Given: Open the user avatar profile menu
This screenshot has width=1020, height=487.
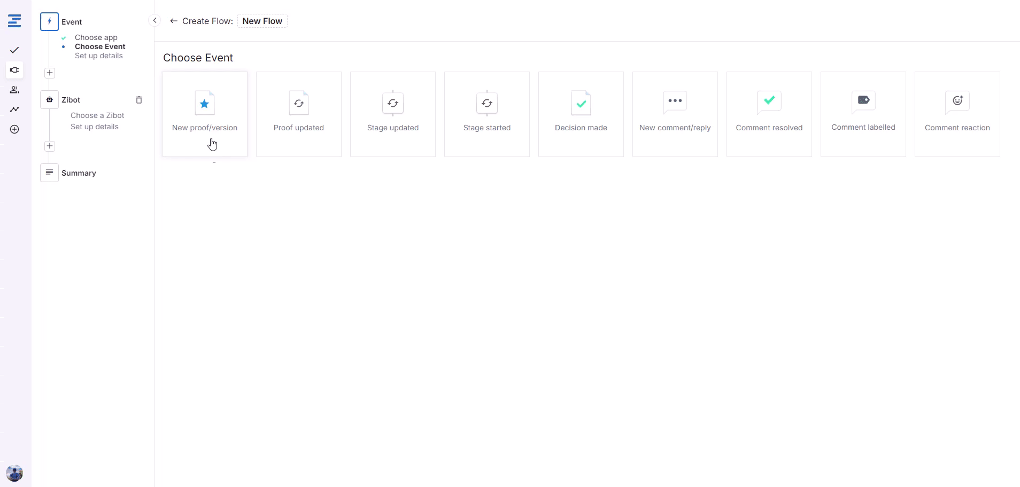Looking at the screenshot, I should click(14, 473).
